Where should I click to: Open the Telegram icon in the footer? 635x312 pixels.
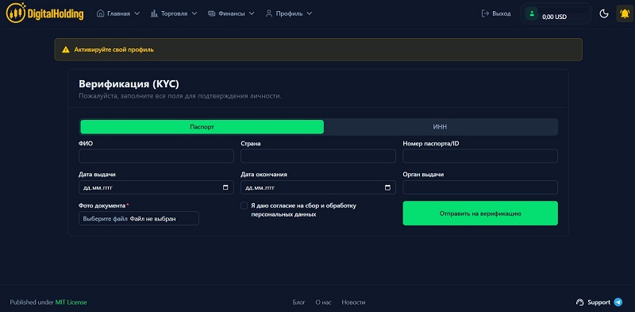coord(618,302)
